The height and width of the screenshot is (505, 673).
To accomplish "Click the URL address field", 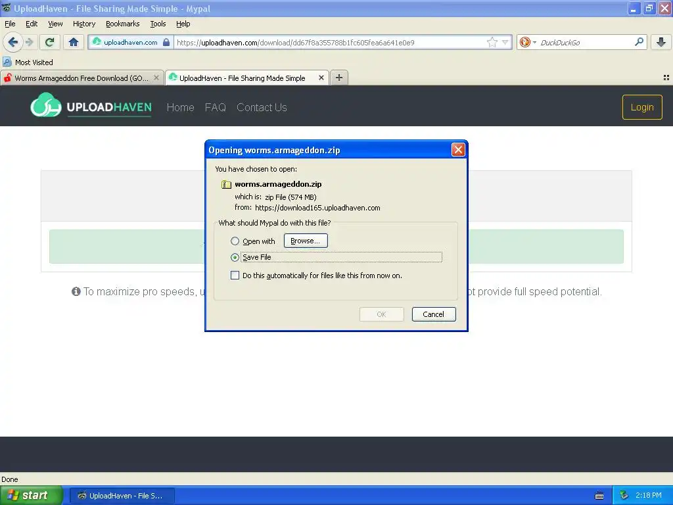I will [x=331, y=43].
